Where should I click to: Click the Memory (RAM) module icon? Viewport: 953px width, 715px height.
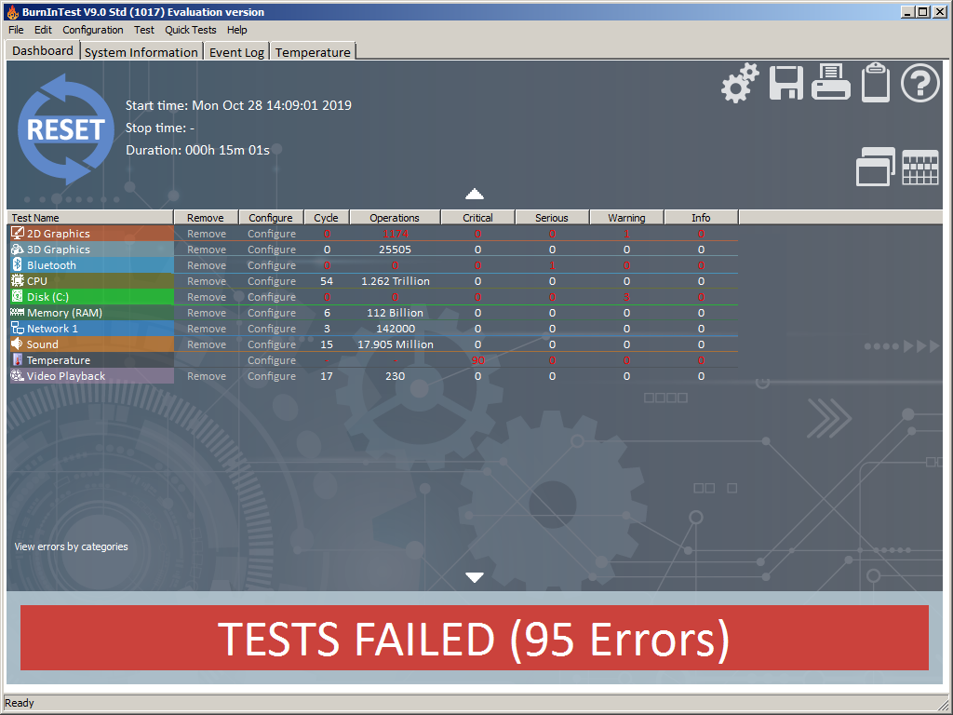coord(18,312)
